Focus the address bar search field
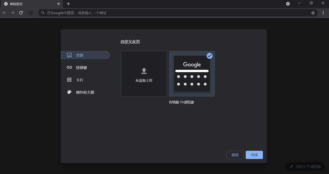Screen dimensions: 329x174 pyautogui.click(x=178, y=13)
